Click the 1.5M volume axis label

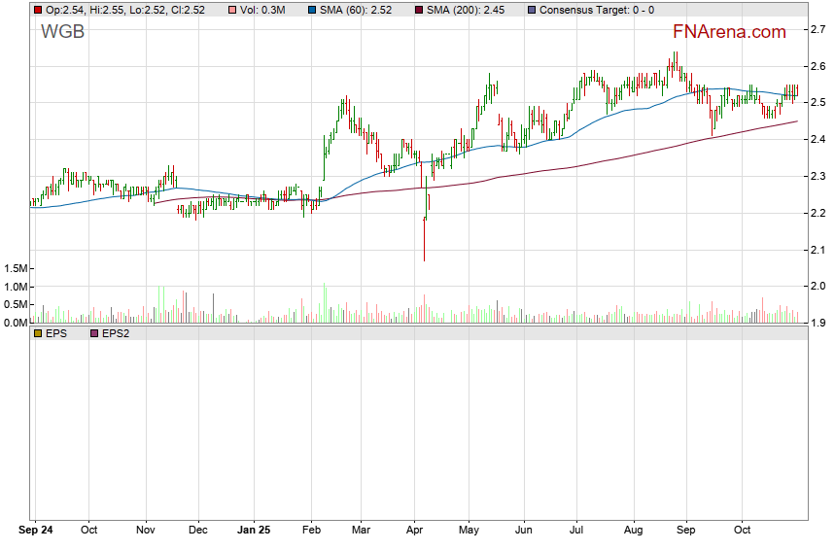[x=17, y=268]
